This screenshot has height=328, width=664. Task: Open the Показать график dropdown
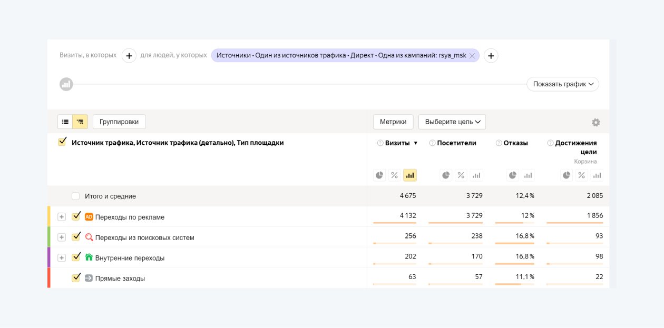point(562,84)
